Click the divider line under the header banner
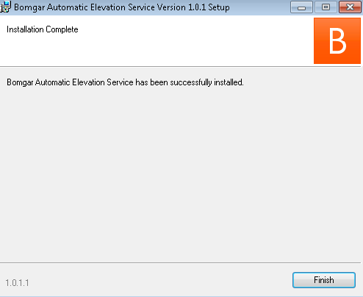This screenshot has height=297, width=363. [x=180, y=66]
